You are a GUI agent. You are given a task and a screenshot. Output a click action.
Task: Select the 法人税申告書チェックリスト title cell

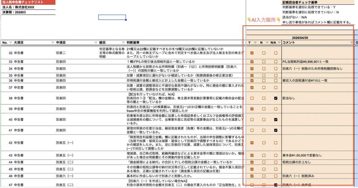pyautogui.click(x=28, y=2)
